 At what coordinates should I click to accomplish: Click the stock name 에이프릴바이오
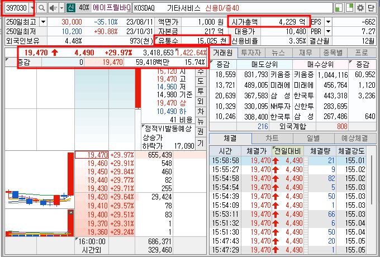click(112, 8)
